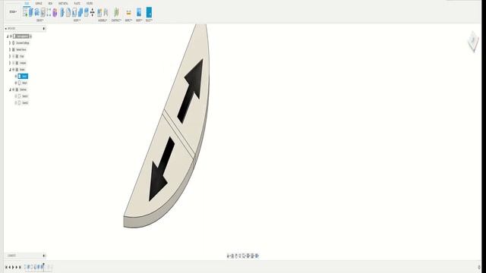
Task: Select the Revolve tool icon
Action: 37,12
